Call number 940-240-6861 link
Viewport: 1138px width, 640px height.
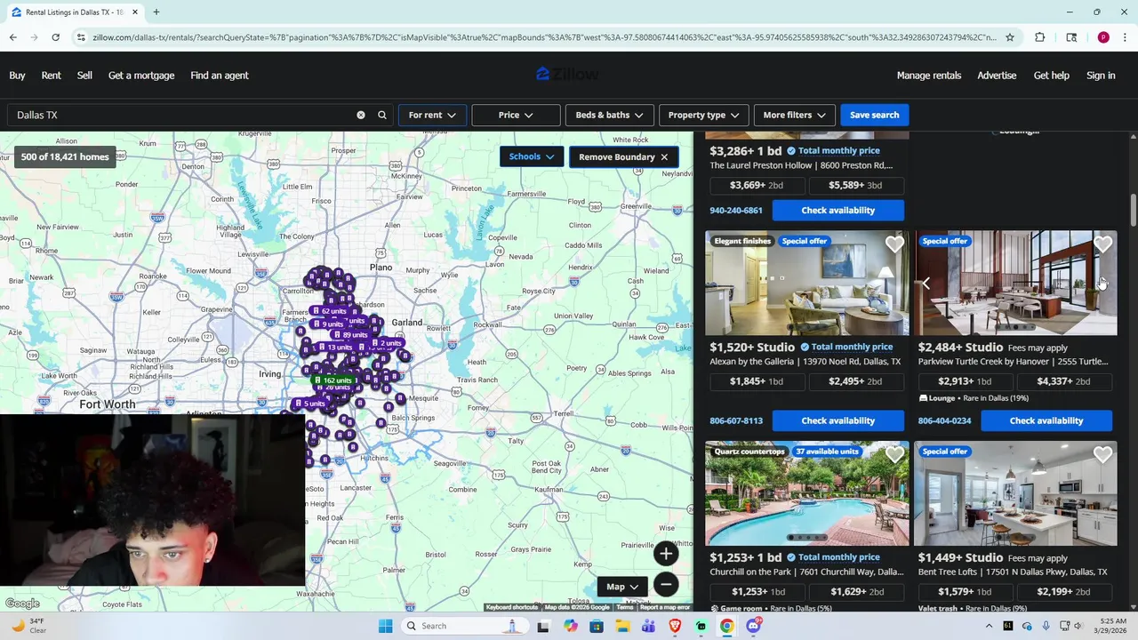click(x=736, y=211)
